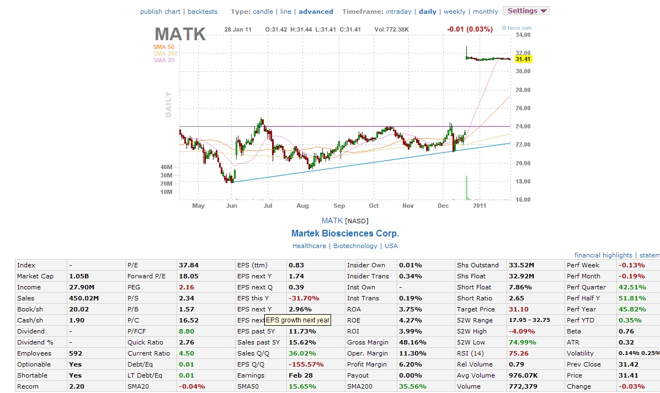Viewport: 660px width, 393px height.
Task: Click the large December volume bar
Action: tap(466, 188)
